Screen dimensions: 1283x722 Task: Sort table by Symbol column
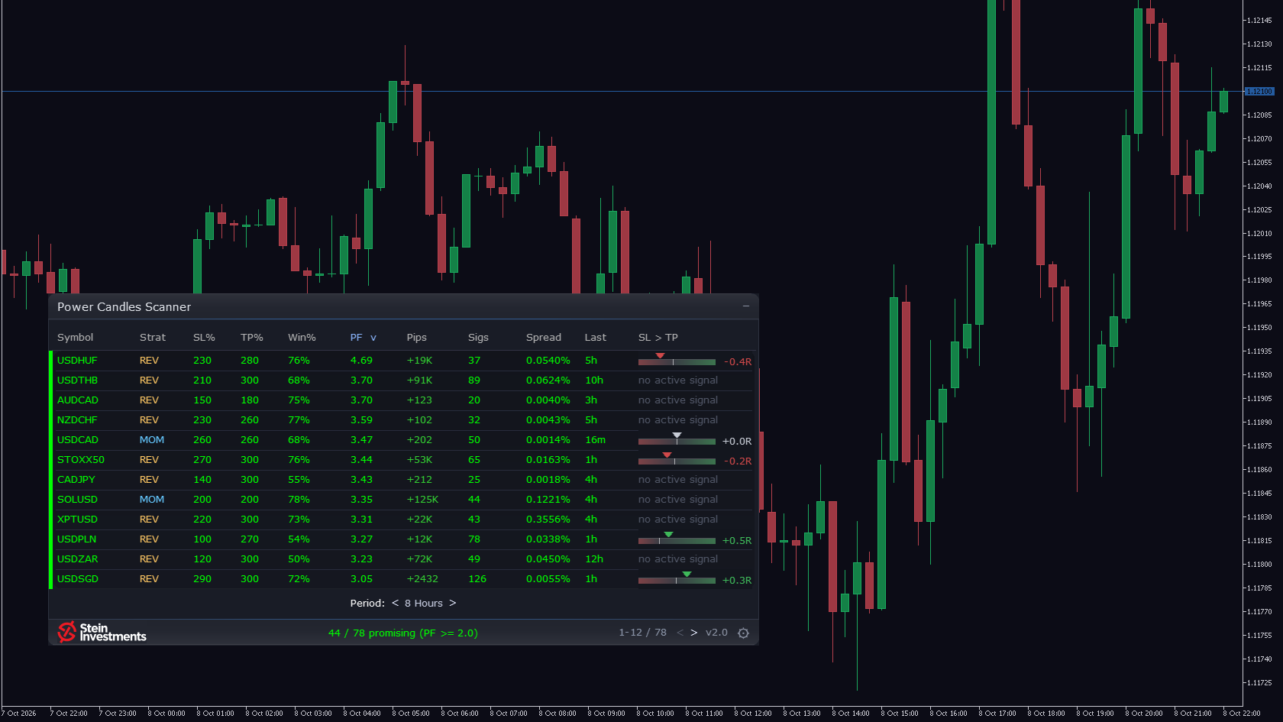pyautogui.click(x=75, y=337)
